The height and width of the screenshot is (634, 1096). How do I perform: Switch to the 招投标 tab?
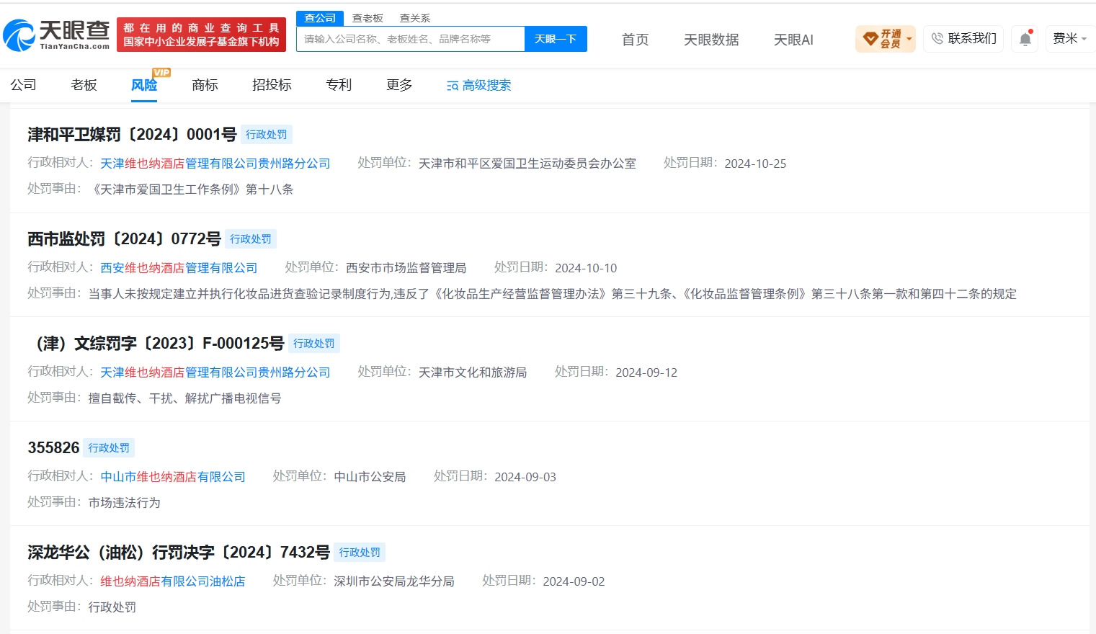click(272, 85)
